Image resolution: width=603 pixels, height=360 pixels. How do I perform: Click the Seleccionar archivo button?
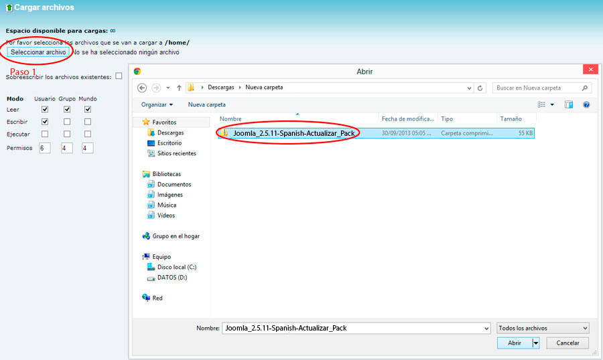38,52
